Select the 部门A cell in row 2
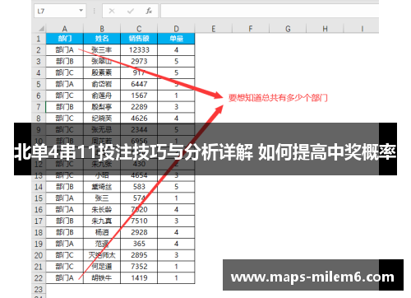 [x=65, y=50]
